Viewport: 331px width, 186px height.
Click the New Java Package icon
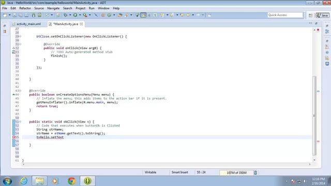(103, 15)
